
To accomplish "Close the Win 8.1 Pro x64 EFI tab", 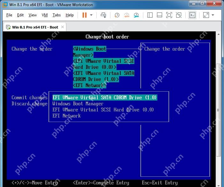I will [63, 27].
